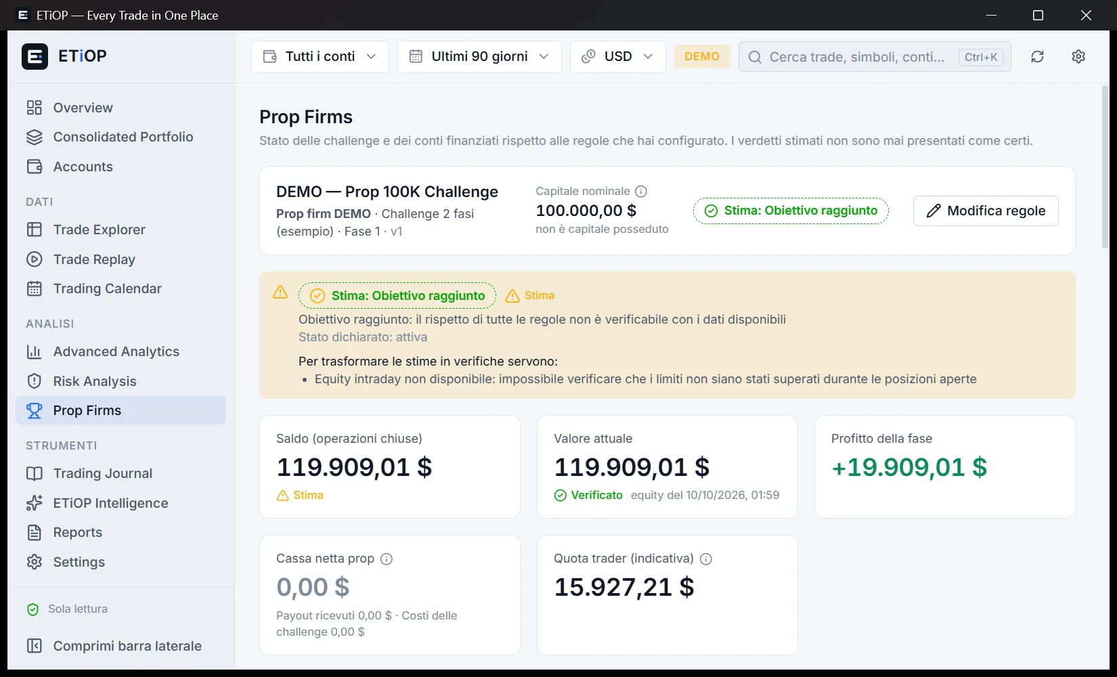Screen dimensions: 1117x677
Task: Click the ETiOP Intelligence sparkle icon
Action: tap(35, 503)
